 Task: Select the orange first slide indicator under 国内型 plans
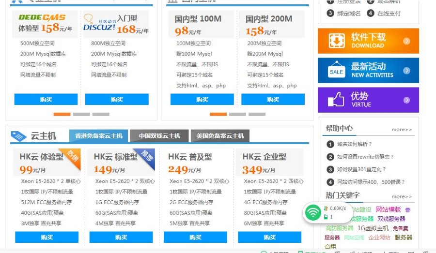tap(218, 114)
